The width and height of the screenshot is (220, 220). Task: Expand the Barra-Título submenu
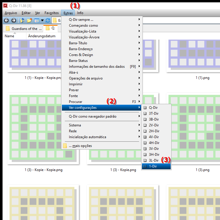pos(102,43)
